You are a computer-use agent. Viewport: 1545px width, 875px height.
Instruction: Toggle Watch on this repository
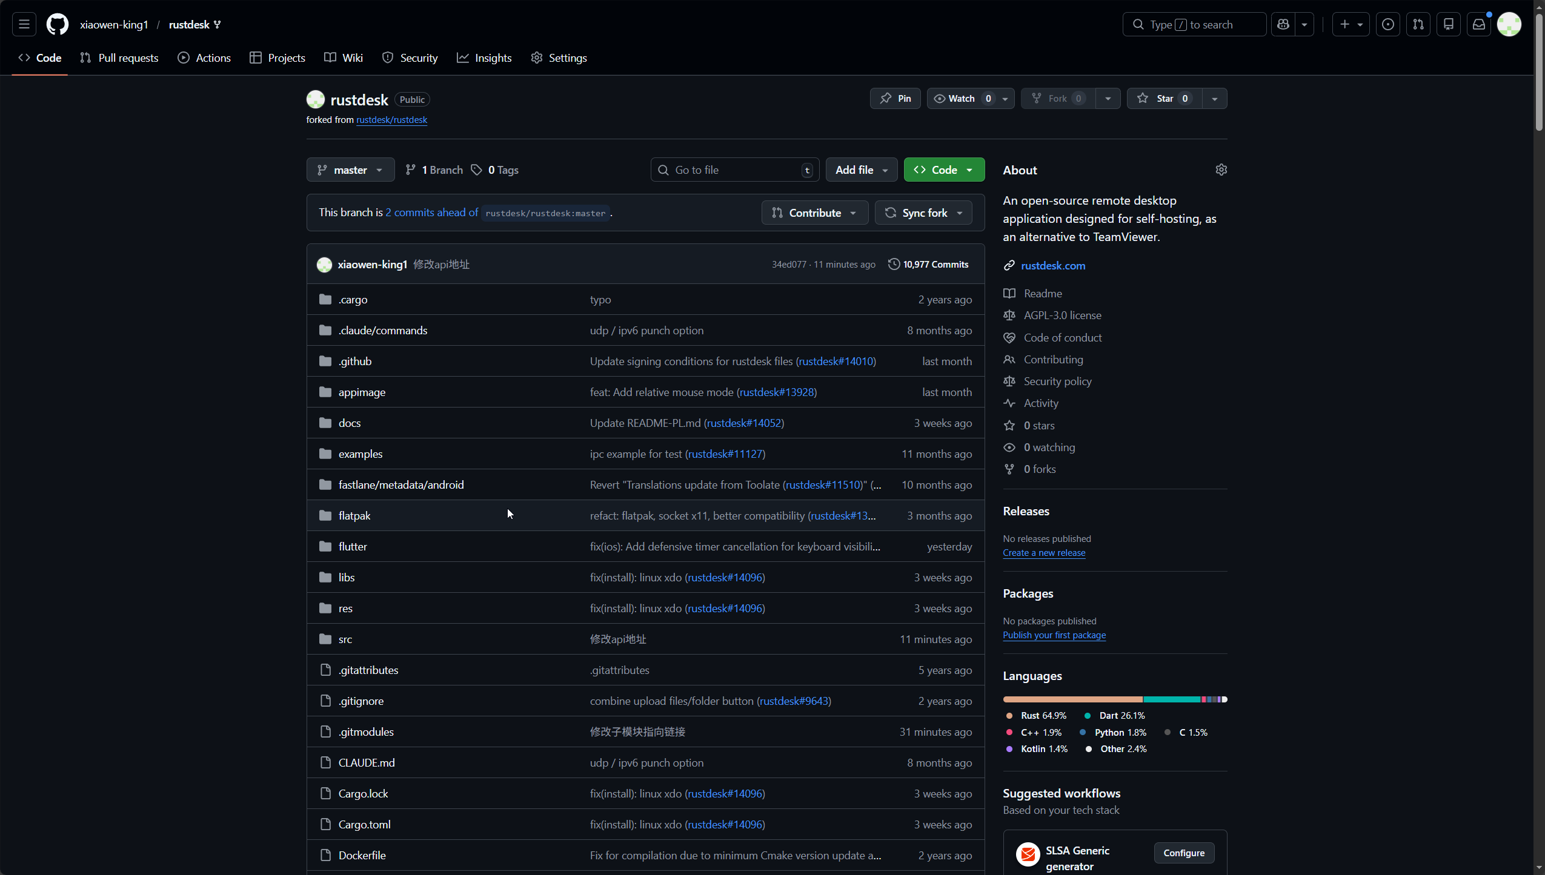962,99
